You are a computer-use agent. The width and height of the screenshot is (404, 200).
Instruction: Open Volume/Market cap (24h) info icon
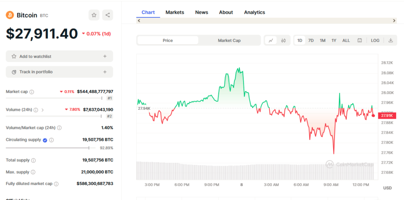59,128
